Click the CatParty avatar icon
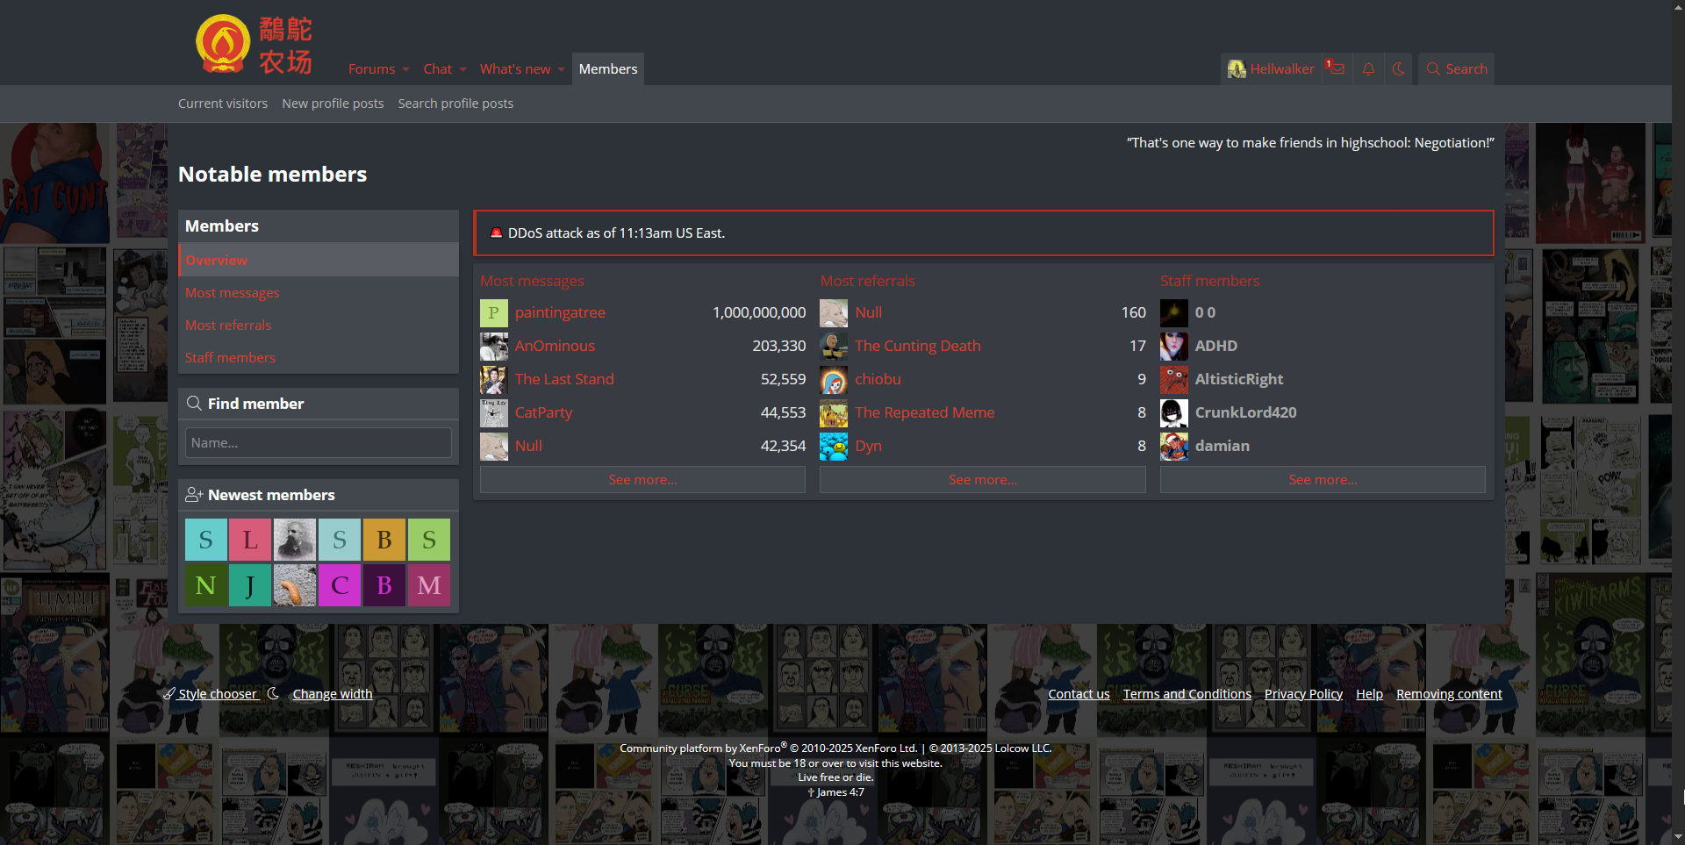The height and width of the screenshot is (845, 1685). coord(494,413)
